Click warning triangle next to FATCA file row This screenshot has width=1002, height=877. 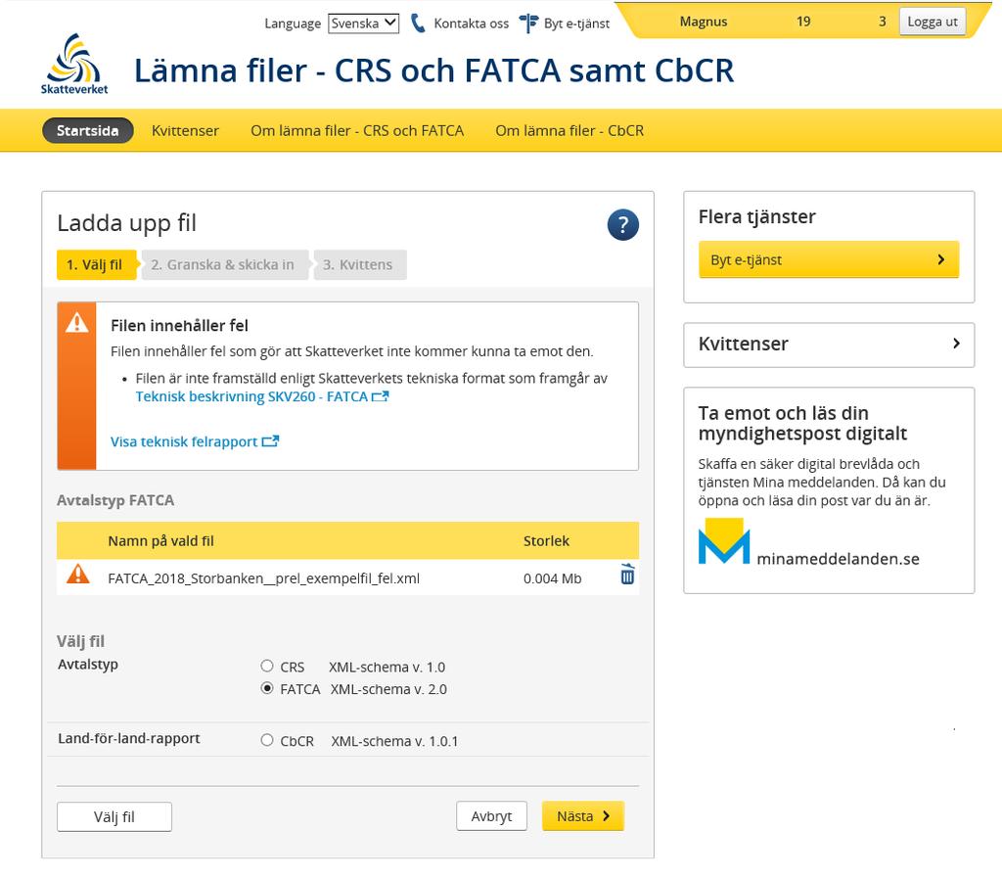[78, 574]
